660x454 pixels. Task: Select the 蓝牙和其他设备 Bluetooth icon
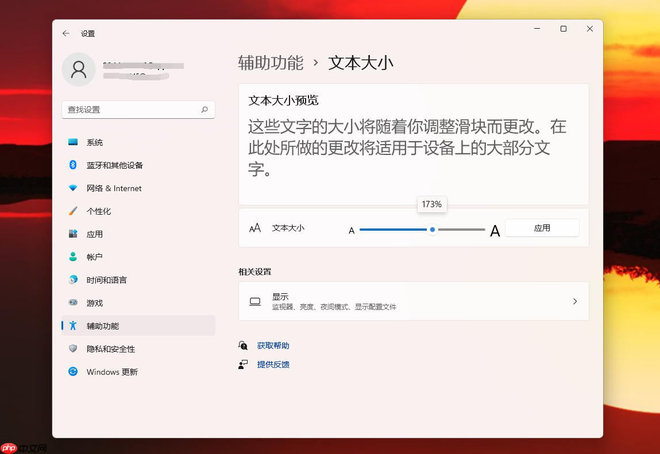pyautogui.click(x=73, y=165)
